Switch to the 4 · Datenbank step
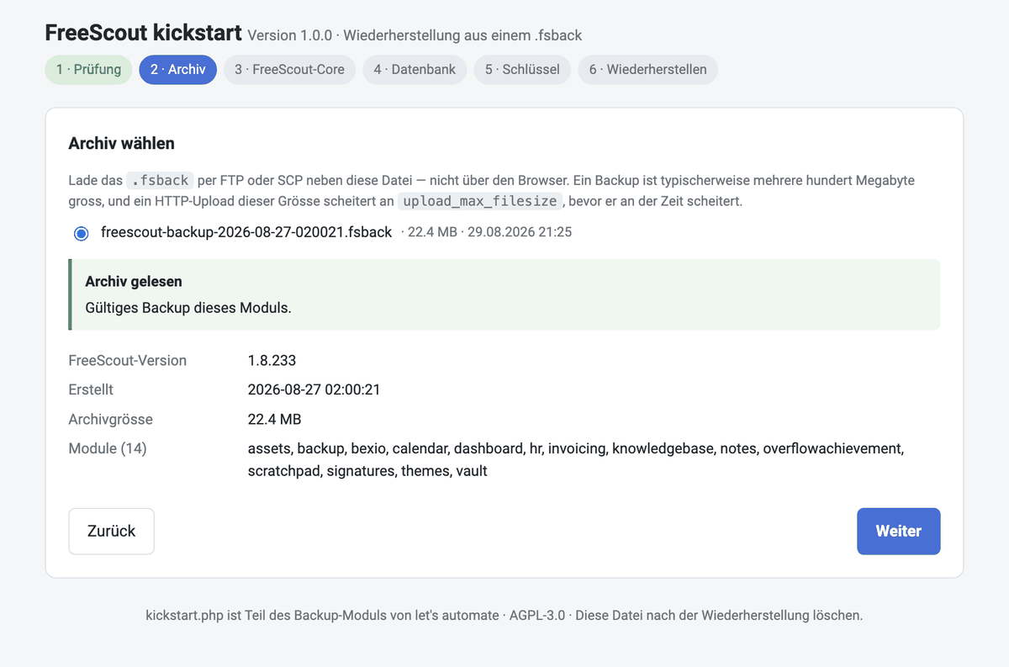The height and width of the screenshot is (667, 1009). point(415,70)
